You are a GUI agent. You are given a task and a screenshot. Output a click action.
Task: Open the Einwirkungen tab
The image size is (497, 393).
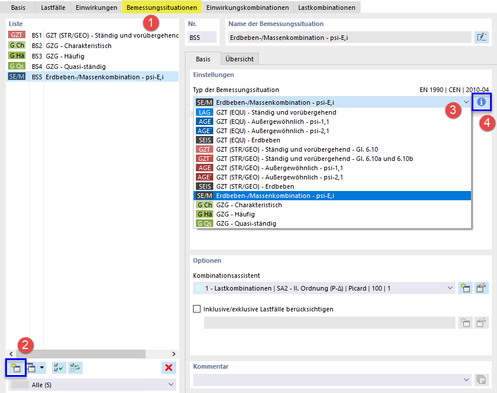click(x=97, y=8)
